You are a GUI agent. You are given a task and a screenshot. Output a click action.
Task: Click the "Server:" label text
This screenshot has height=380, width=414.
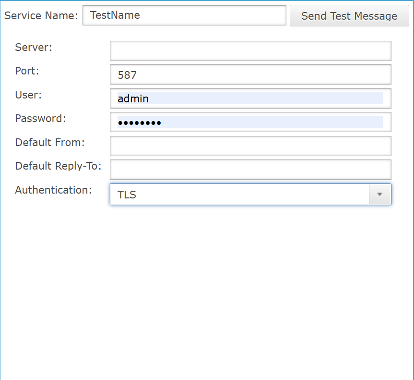click(34, 47)
